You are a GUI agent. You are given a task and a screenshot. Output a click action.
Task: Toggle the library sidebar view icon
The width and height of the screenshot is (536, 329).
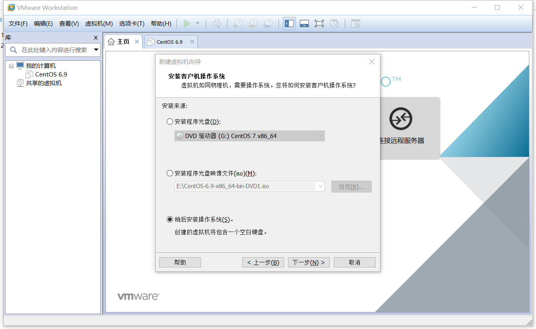pos(289,24)
